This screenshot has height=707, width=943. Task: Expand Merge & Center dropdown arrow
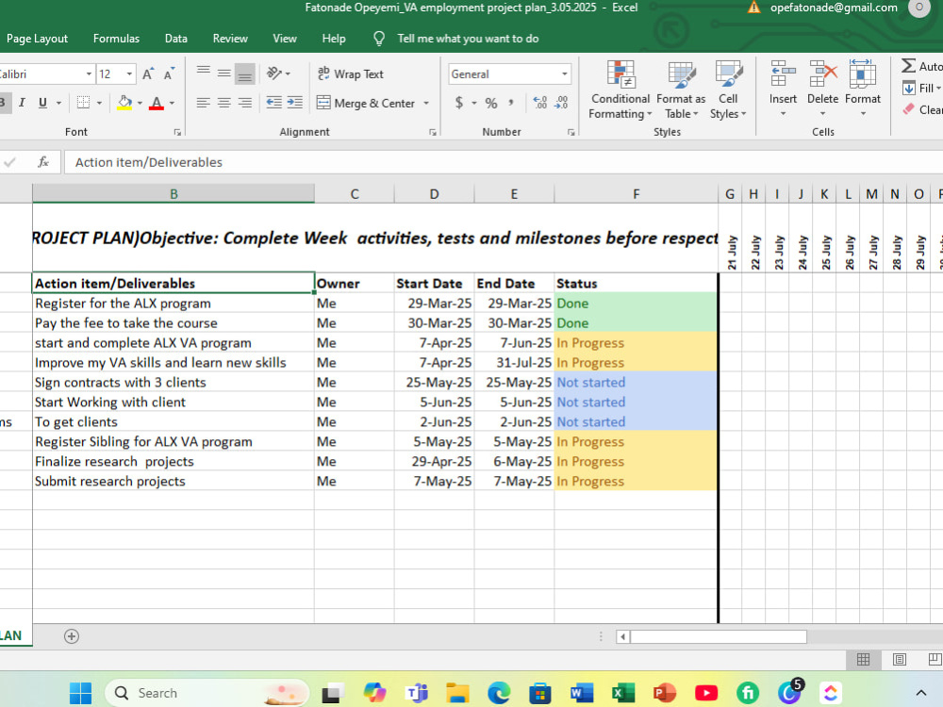point(426,104)
